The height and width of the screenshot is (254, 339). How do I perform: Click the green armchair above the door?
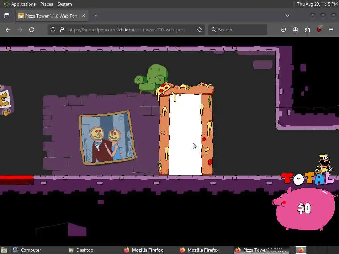(151, 79)
